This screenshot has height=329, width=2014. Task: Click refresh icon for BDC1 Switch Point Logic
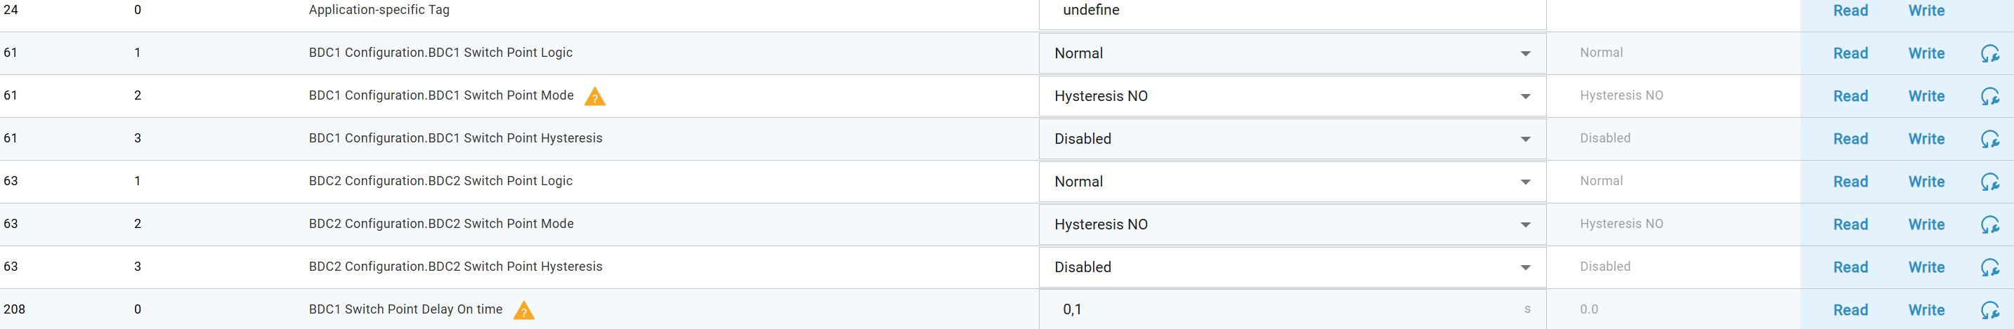point(1989,54)
